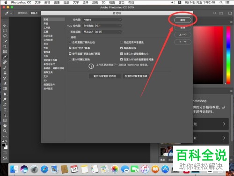Screen dimensions: 234x176
Task: Click the 下一个 button
Action: point(183,42)
